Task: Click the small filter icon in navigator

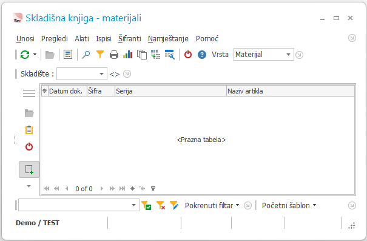Action: click(153, 189)
